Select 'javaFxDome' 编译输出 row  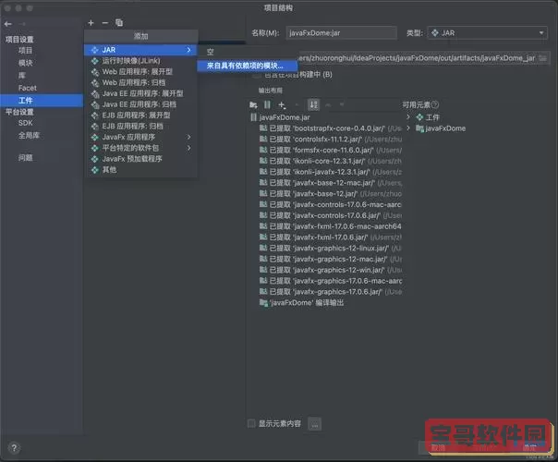click(x=302, y=303)
